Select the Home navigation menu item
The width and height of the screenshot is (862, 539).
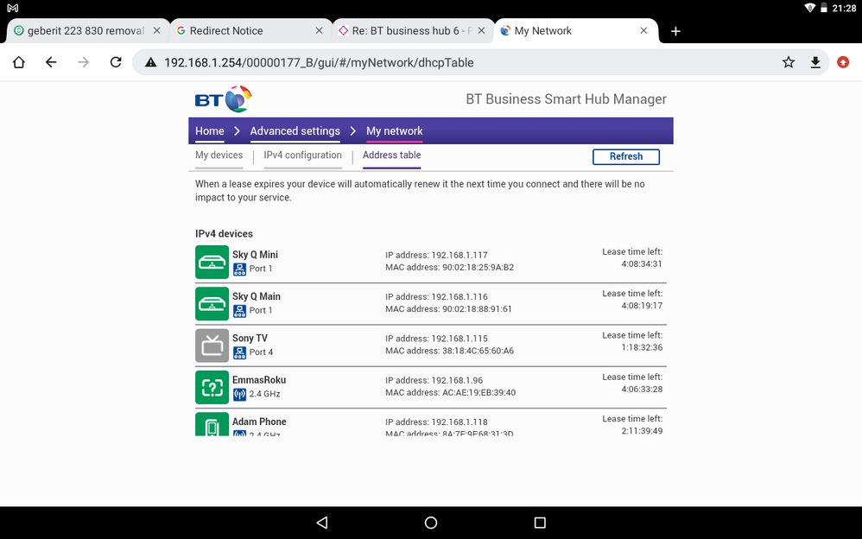(209, 130)
